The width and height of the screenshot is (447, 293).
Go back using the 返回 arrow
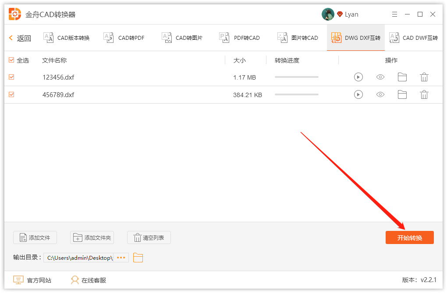20,38
